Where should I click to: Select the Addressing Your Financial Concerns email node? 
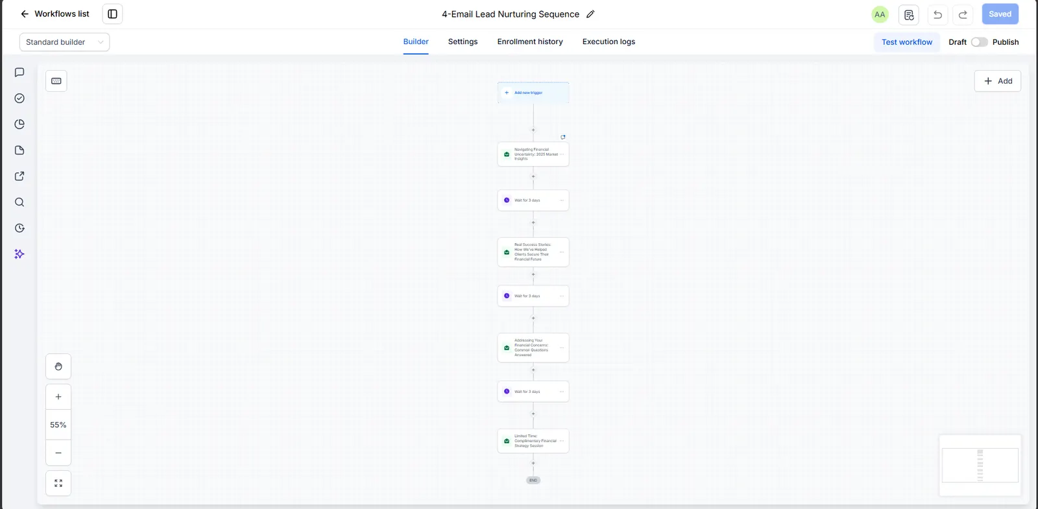click(533, 348)
